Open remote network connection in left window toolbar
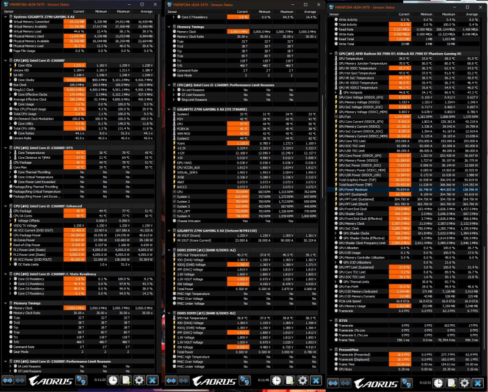Viewport: 488px width, 392px height. (82, 380)
